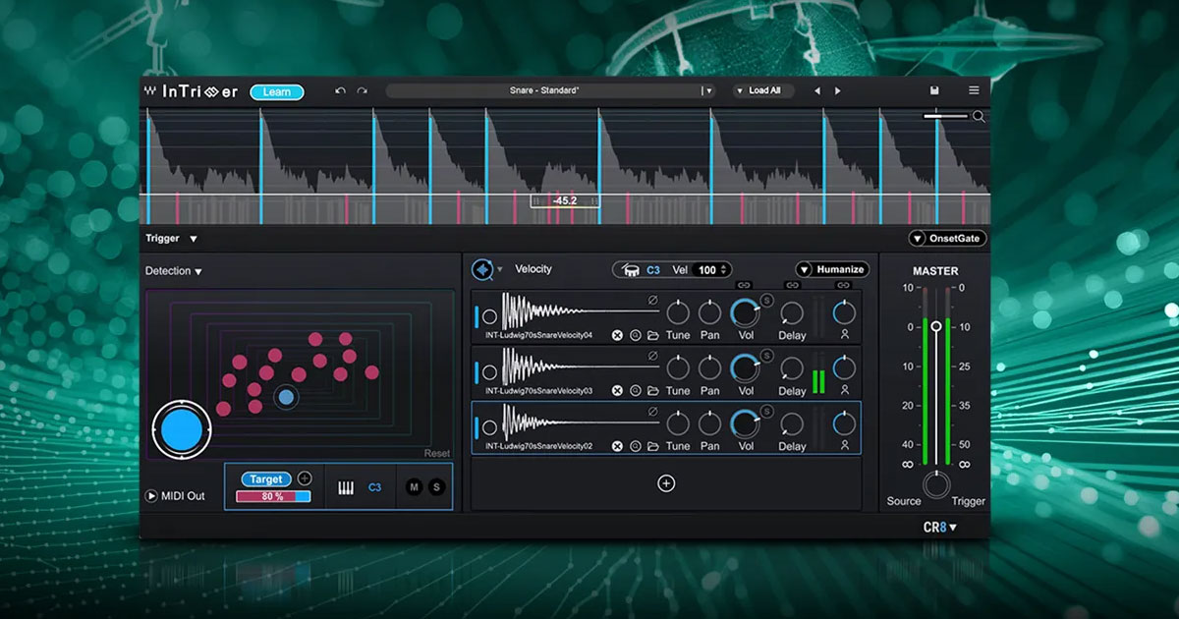Toggle the Learn mode button
The width and height of the screenshot is (1179, 619).
(x=277, y=91)
